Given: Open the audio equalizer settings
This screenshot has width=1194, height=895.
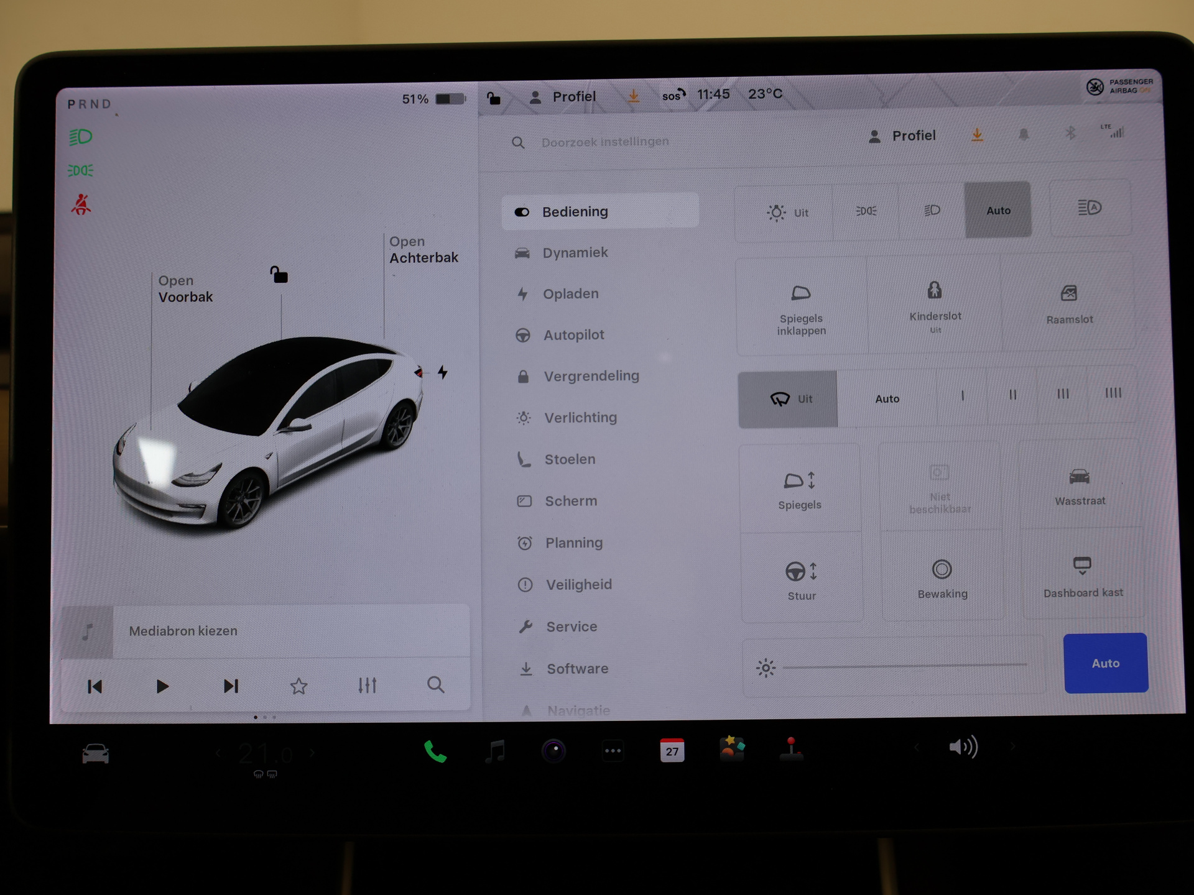Looking at the screenshot, I should point(367,685).
